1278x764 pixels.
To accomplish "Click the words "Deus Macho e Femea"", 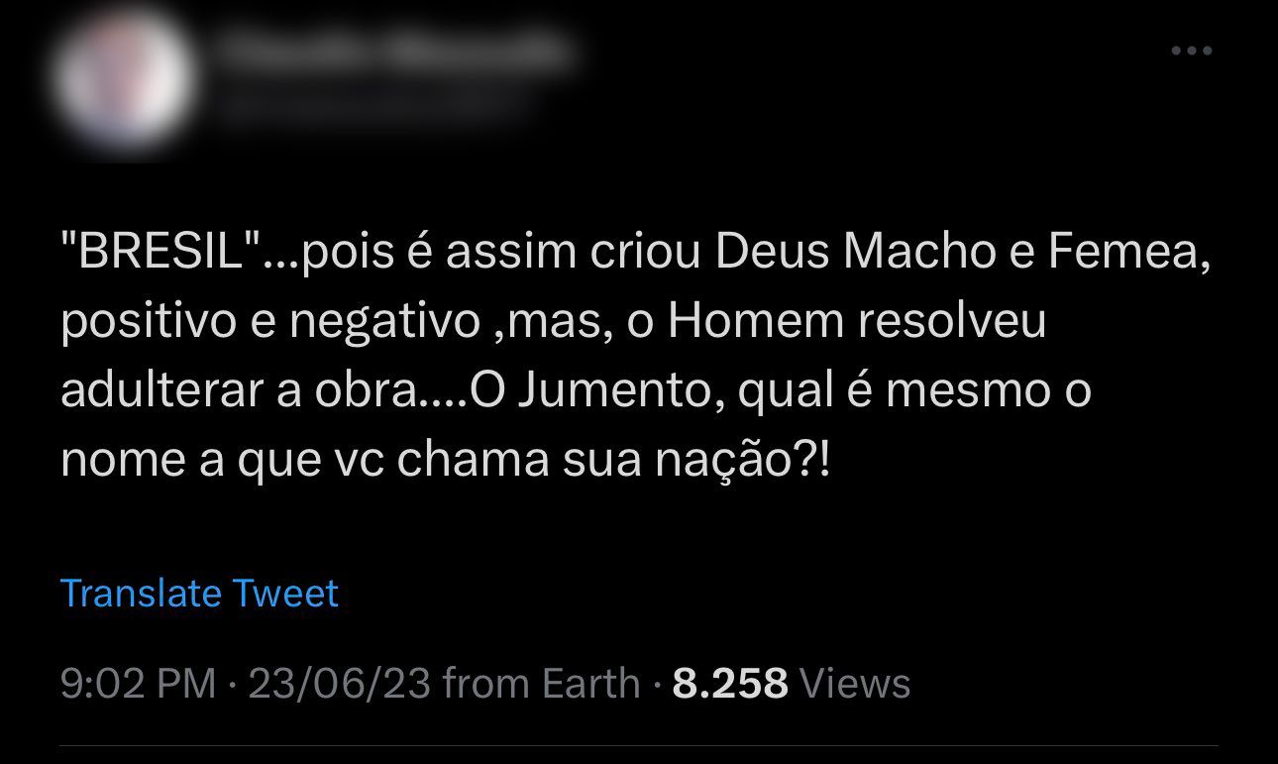I will [962, 254].
